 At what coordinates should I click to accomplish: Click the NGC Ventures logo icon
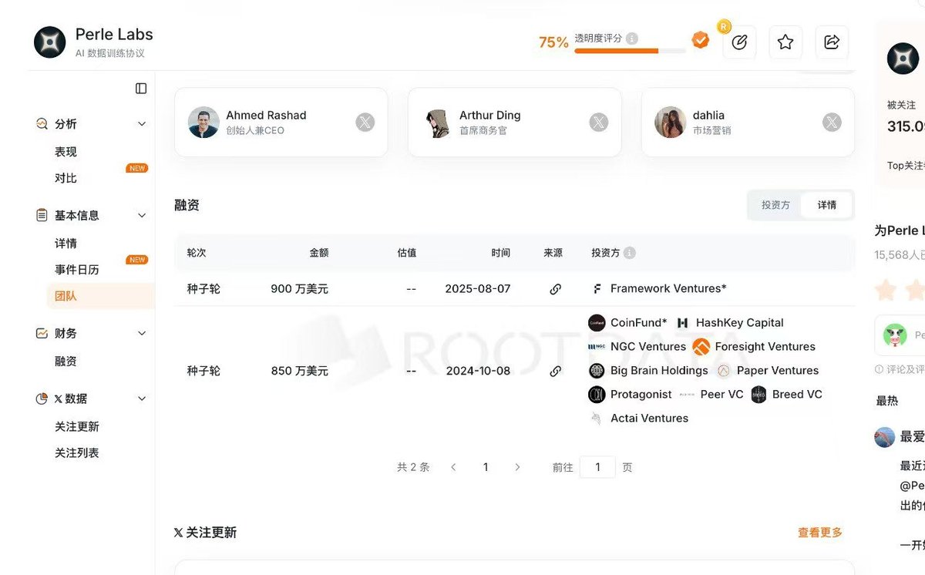597,347
